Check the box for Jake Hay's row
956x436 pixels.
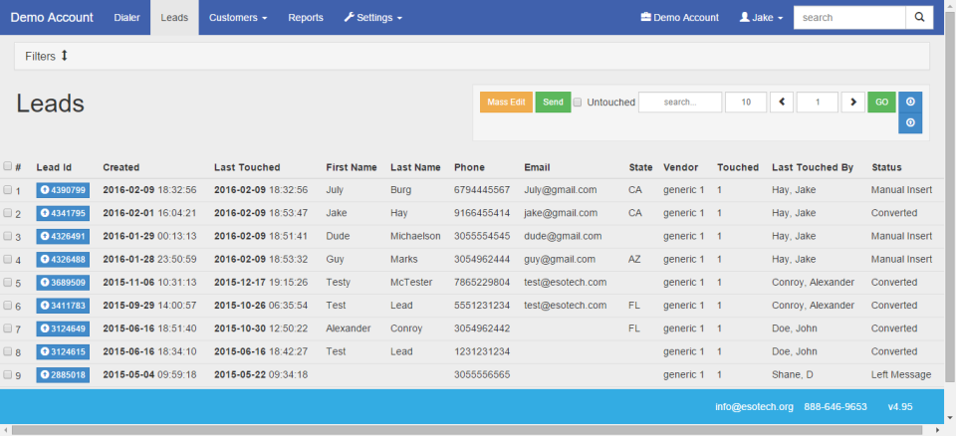tap(7, 213)
